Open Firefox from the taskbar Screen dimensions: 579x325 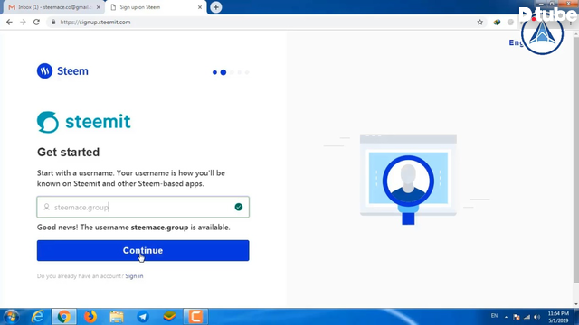click(x=90, y=317)
